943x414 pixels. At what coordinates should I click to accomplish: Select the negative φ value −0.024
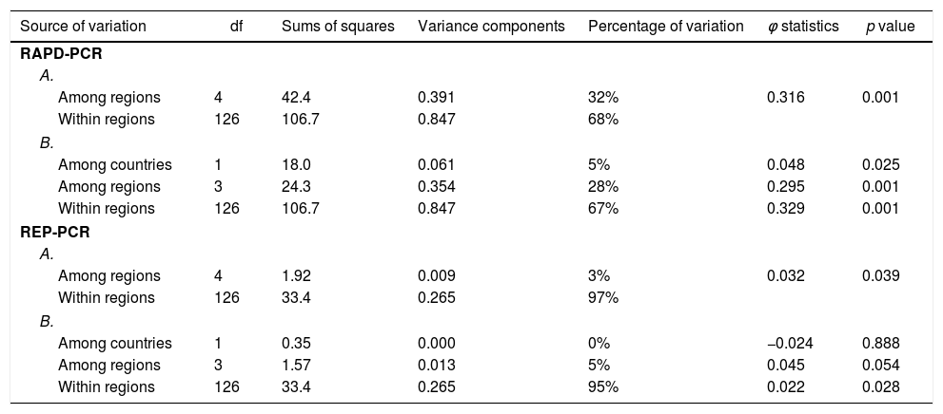pyautogui.click(x=788, y=343)
